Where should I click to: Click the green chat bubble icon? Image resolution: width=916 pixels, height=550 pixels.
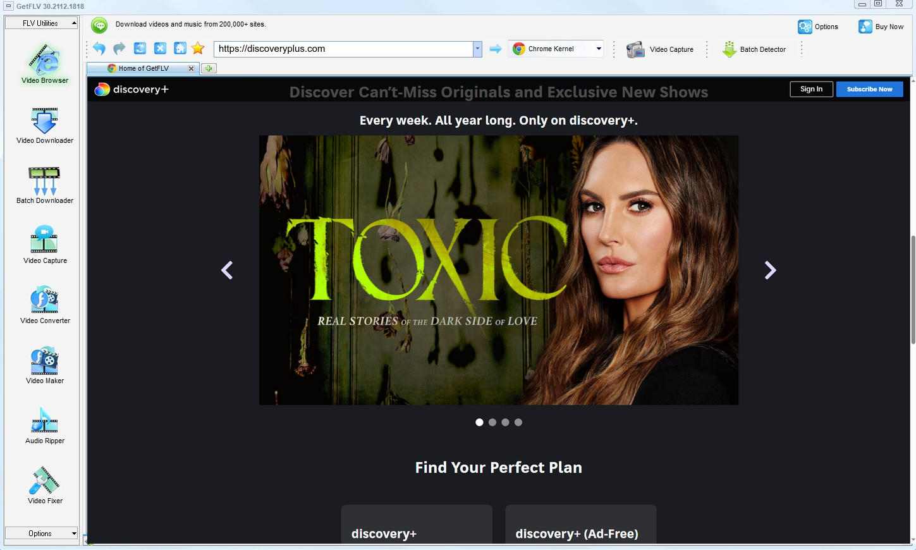[x=99, y=25]
